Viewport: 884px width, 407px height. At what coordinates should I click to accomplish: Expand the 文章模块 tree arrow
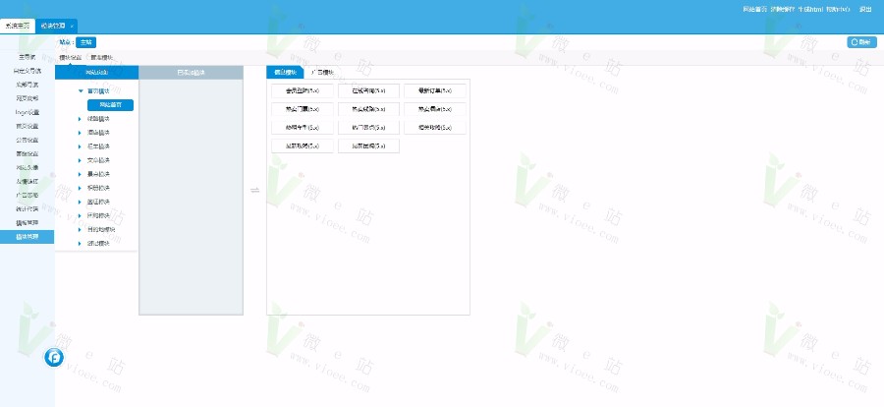pos(81,160)
